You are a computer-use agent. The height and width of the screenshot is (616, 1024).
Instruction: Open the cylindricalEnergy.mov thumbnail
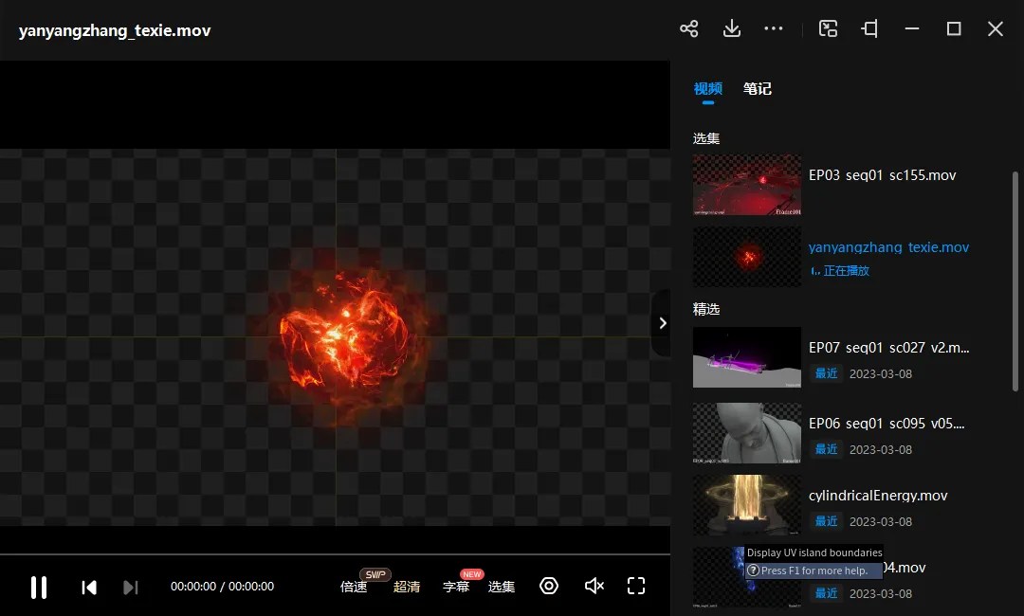coord(747,504)
